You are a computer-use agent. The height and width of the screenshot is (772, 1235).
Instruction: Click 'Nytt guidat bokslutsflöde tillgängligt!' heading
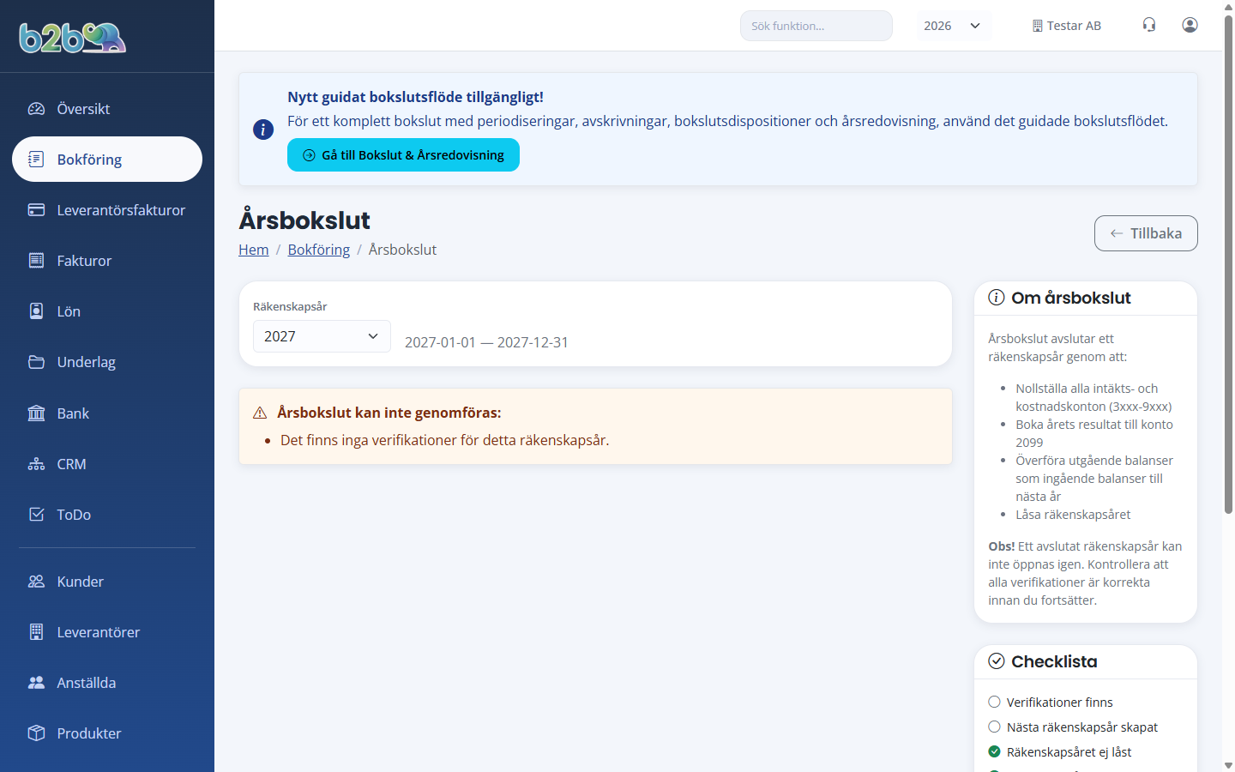pyautogui.click(x=415, y=97)
